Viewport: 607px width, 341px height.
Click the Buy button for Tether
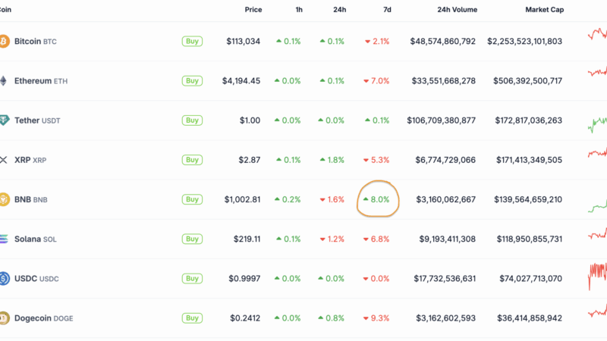click(192, 120)
